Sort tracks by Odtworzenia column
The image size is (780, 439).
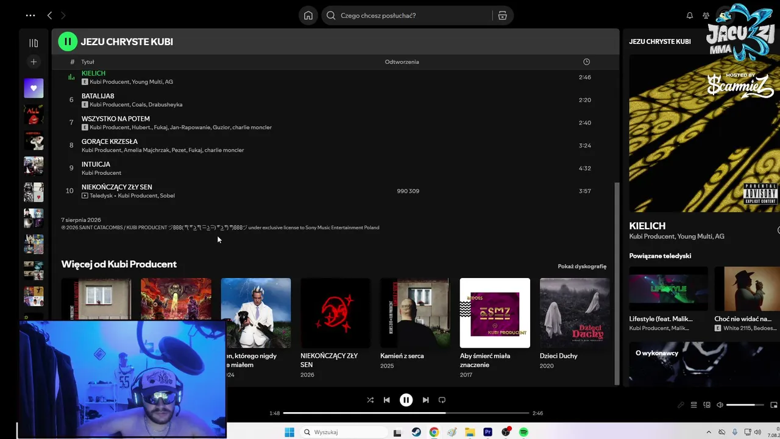pyautogui.click(x=402, y=62)
